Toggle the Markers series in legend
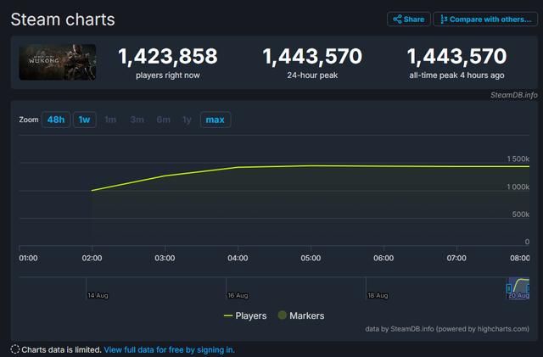 click(x=301, y=315)
